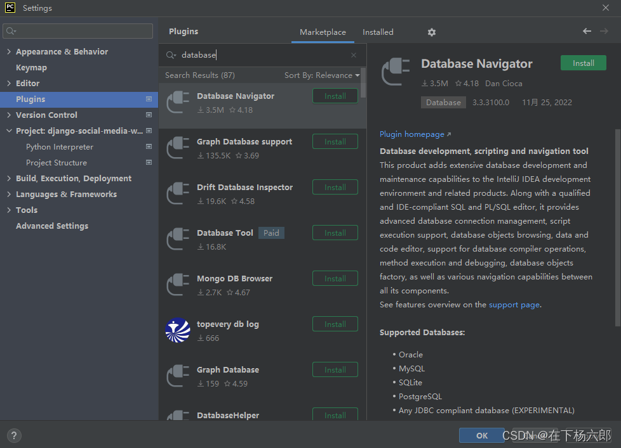Click the Mongo DB Browser plugin name
This screenshot has height=448, width=621.
point(234,279)
